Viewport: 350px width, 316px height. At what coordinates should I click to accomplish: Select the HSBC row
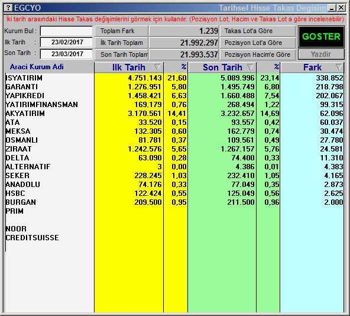coord(174,194)
